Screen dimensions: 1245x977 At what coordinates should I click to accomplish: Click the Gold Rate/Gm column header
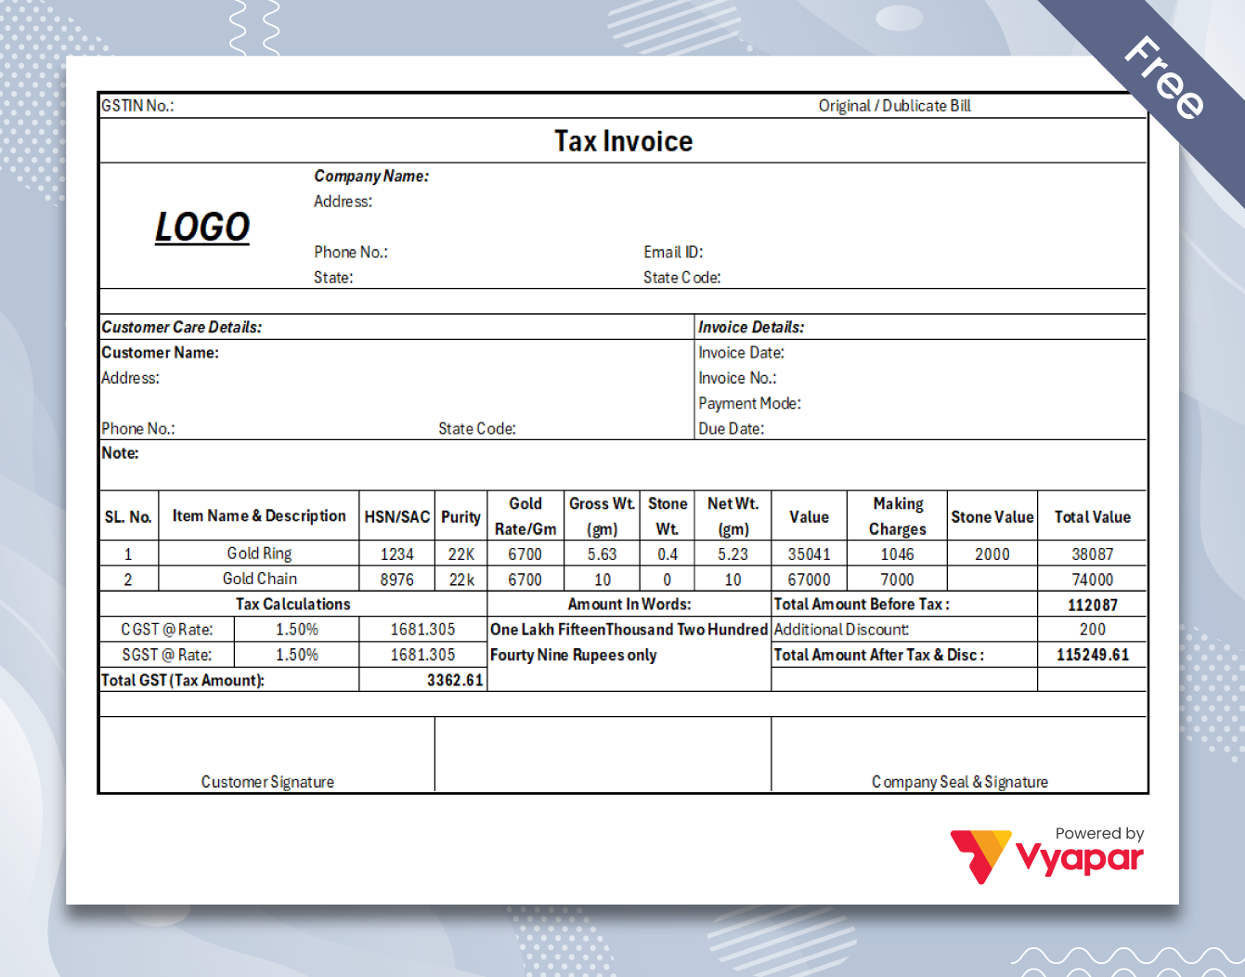coord(525,516)
